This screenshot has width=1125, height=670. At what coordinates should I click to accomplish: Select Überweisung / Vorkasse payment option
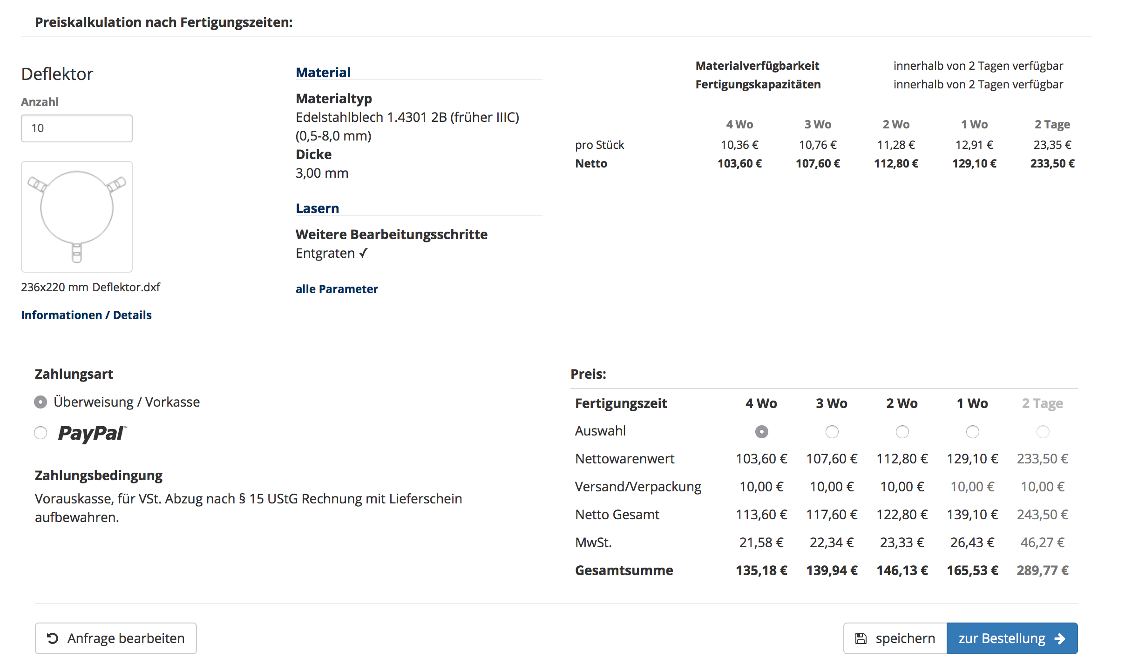click(41, 402)
